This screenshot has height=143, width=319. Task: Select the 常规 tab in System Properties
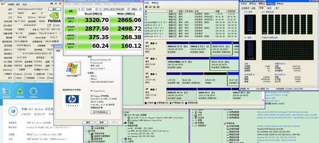tap(58, 51)
